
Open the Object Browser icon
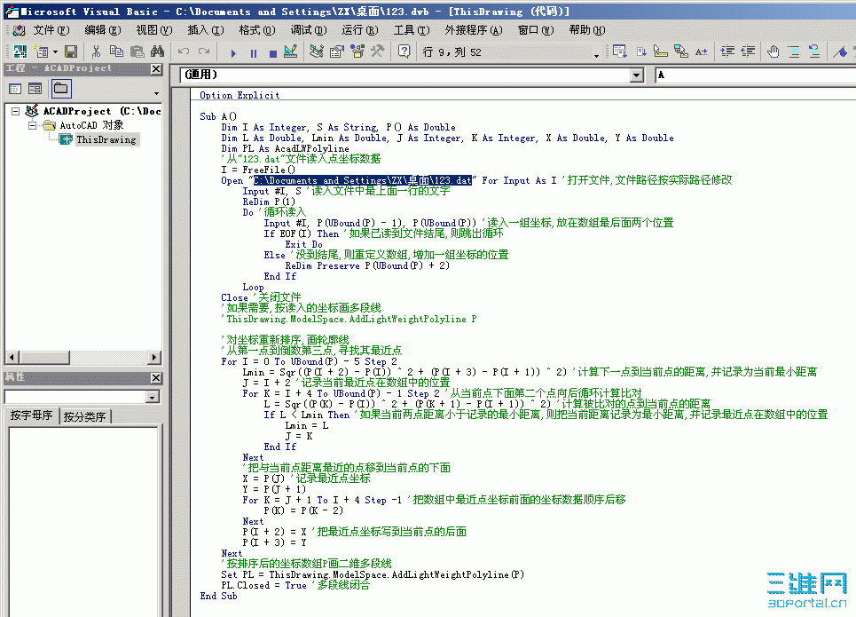pyautogui.click(x=357, y=51)
